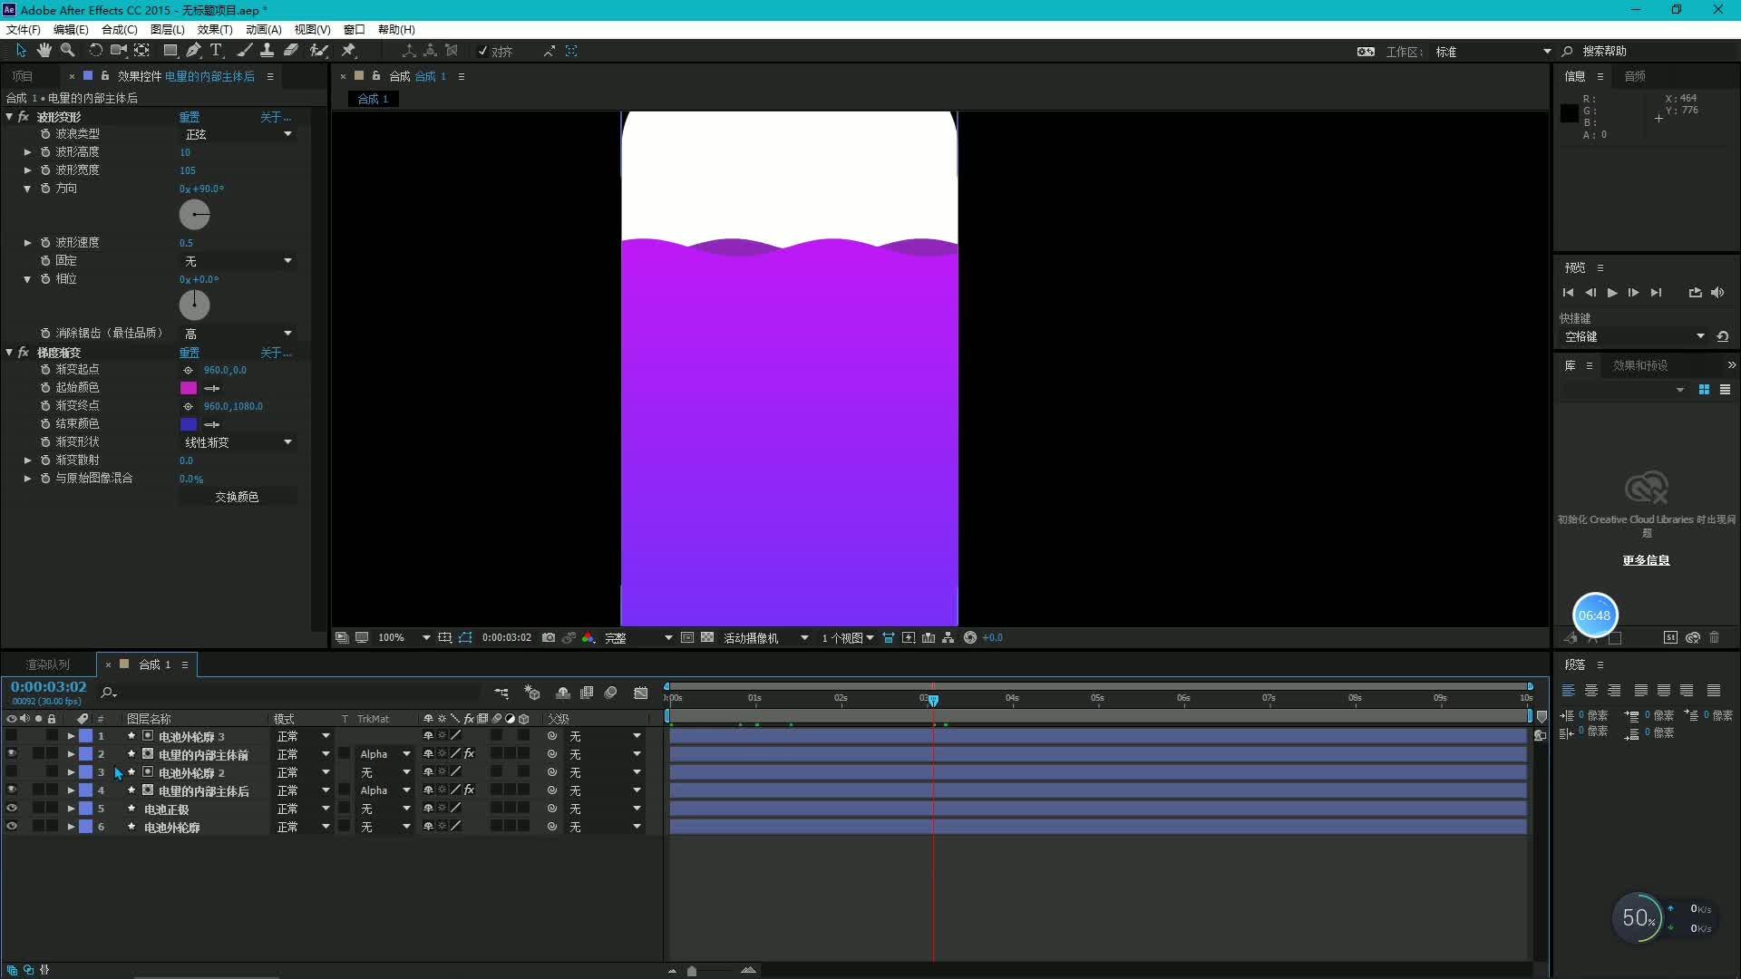Click the 方向 angle dial
This screenshot has width=1741, height=979.
click(x=194, y=215)
